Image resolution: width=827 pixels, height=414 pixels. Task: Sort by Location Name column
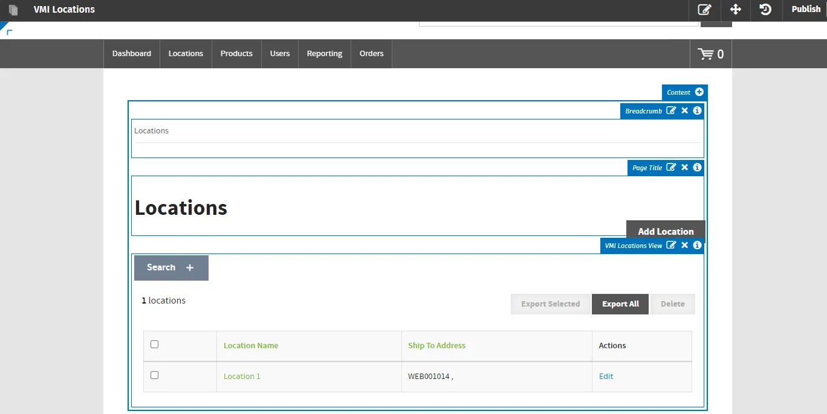[x=251, y=346]
